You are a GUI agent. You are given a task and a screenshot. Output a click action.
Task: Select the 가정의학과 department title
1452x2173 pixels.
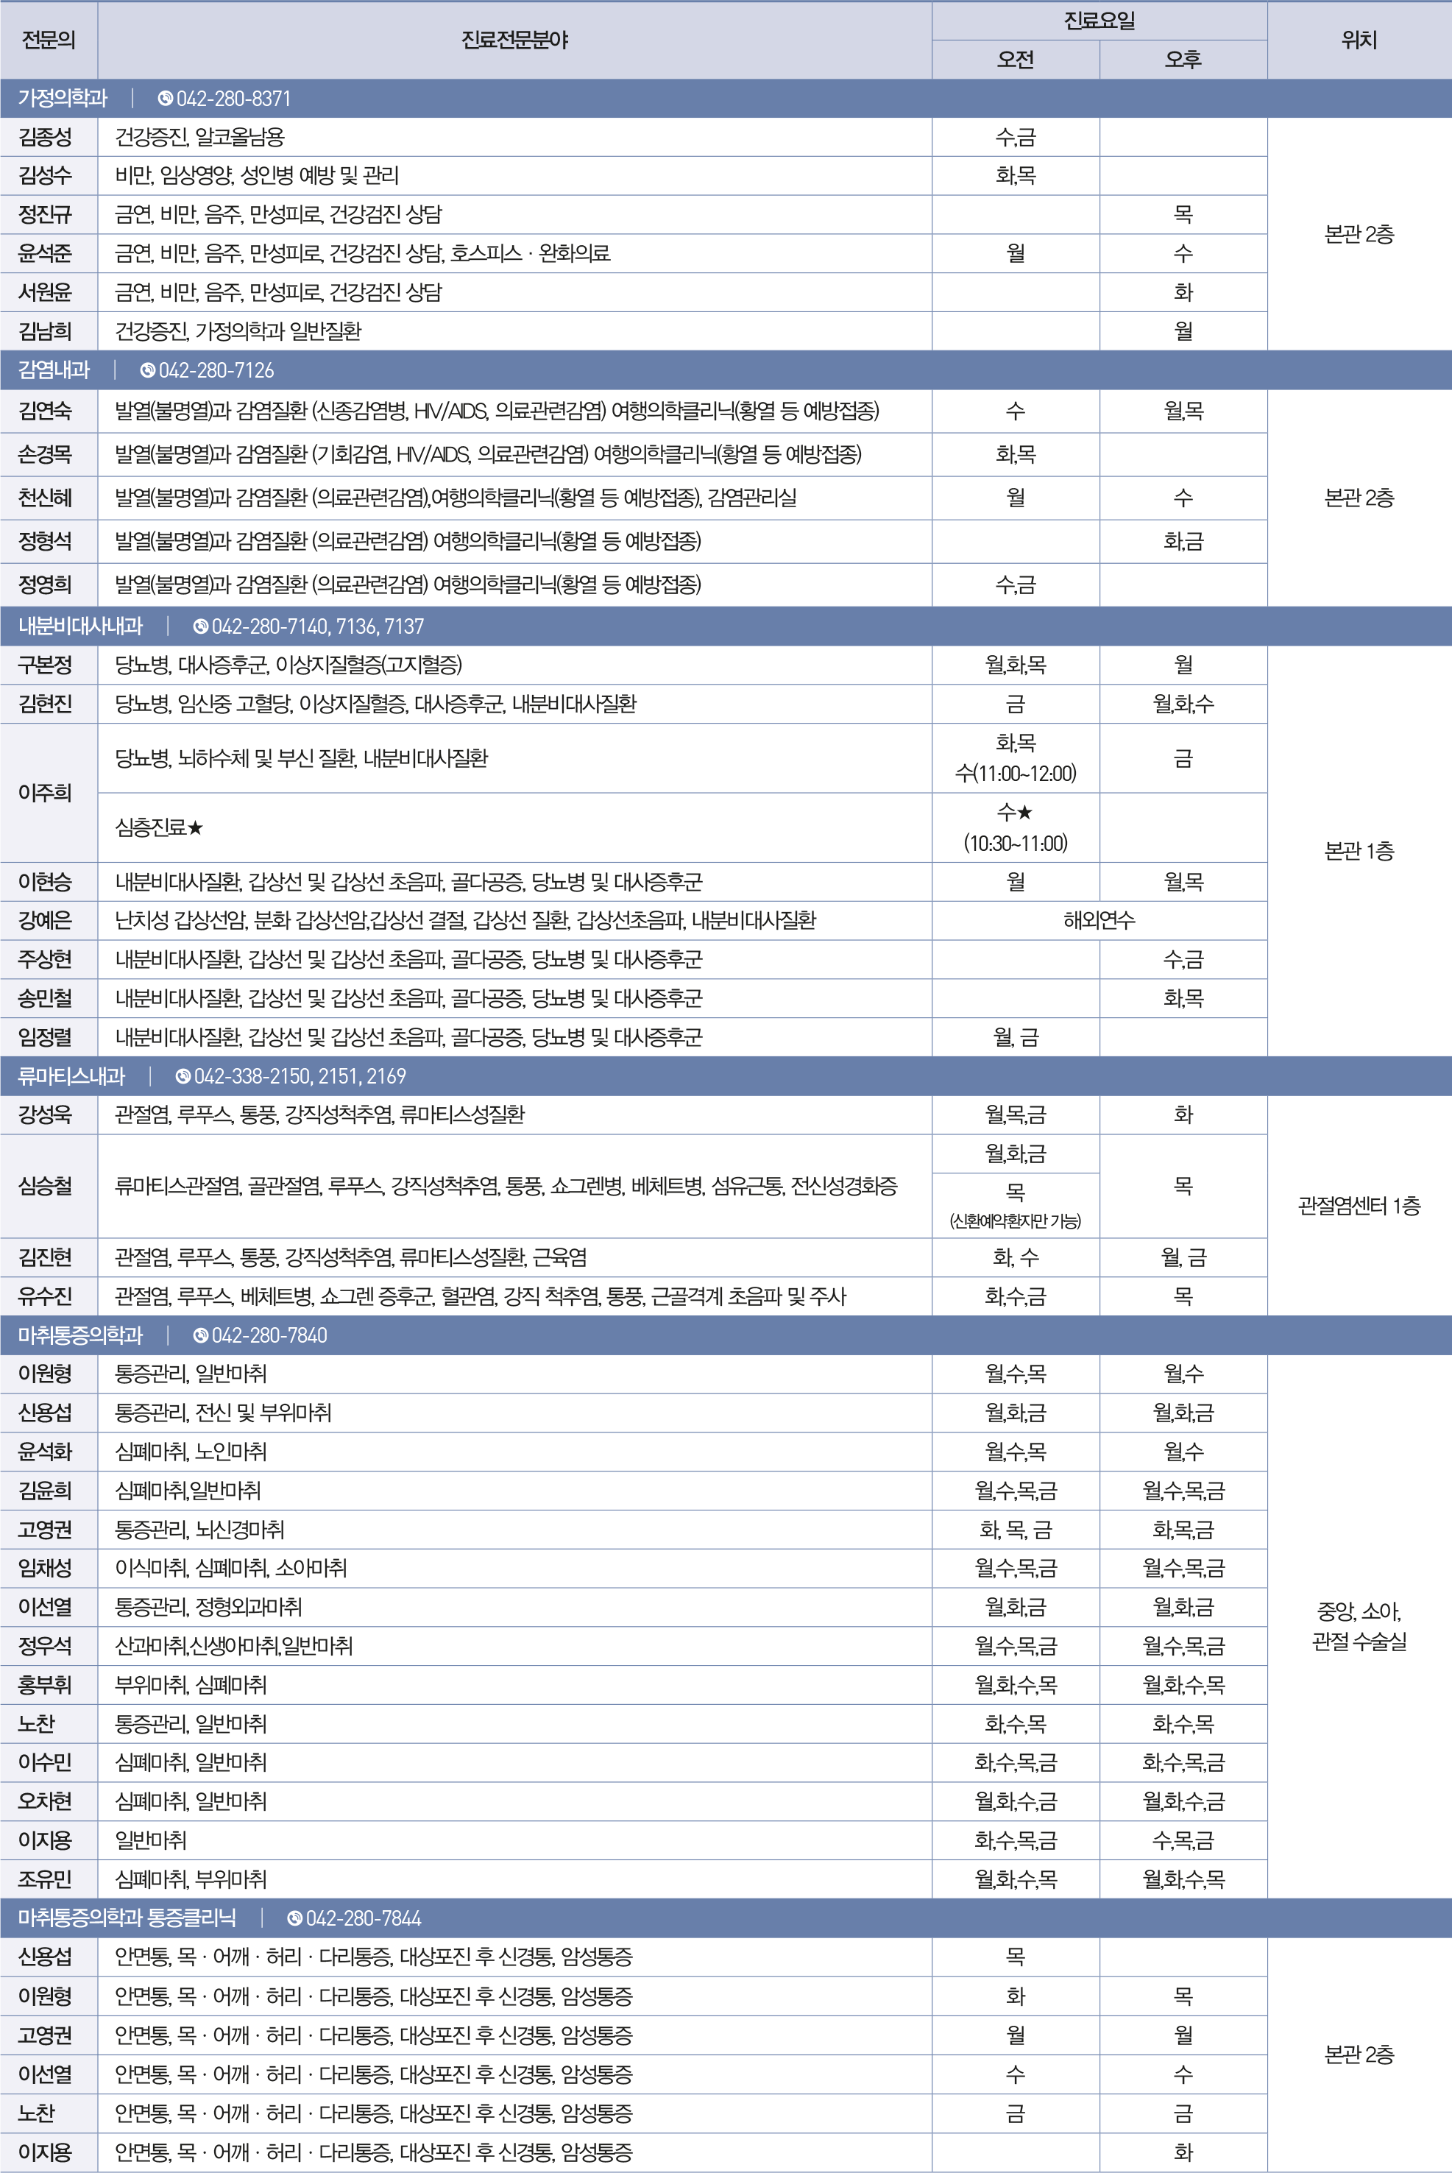click(63, 98)
